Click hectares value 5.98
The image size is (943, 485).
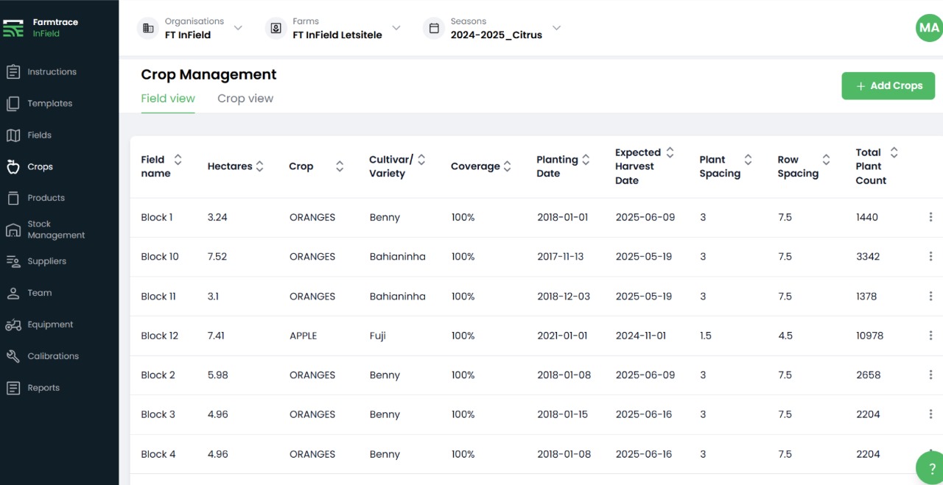tap(218, 375)
